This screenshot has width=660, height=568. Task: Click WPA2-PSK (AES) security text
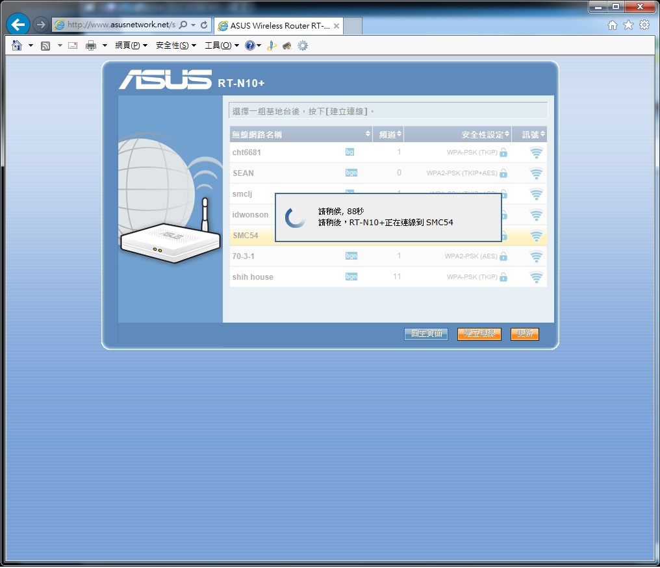(471, 256)
